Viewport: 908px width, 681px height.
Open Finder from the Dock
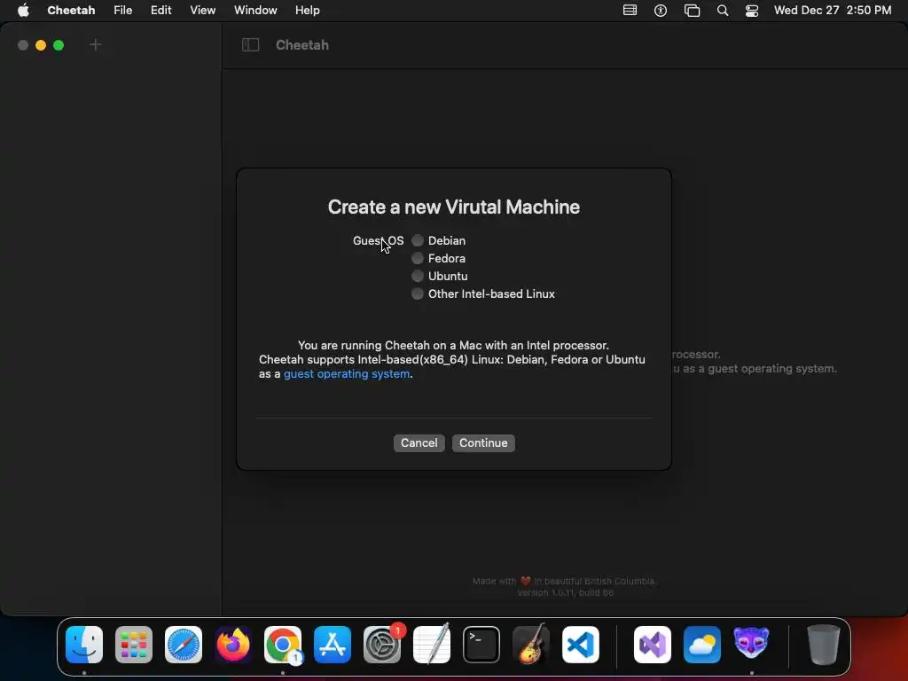84,645
